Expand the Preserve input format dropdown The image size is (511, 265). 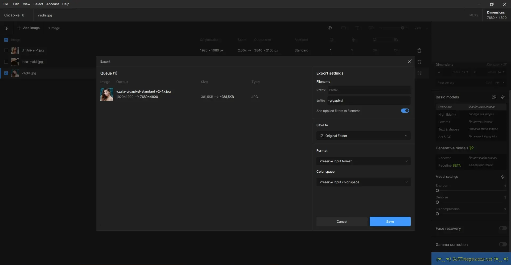point(363,161)
